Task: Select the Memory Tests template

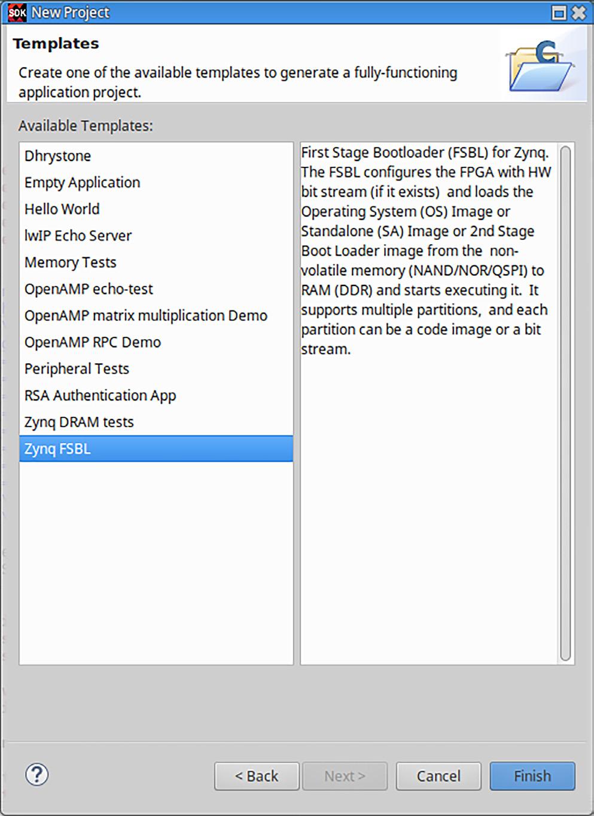Action: click(156, 262)
